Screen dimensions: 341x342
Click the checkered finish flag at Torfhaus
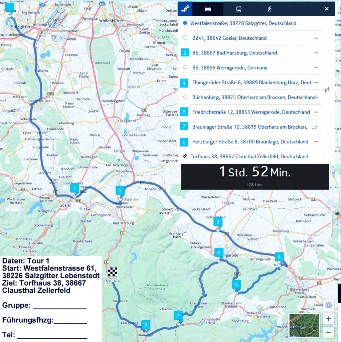click(x=112, y=272)
